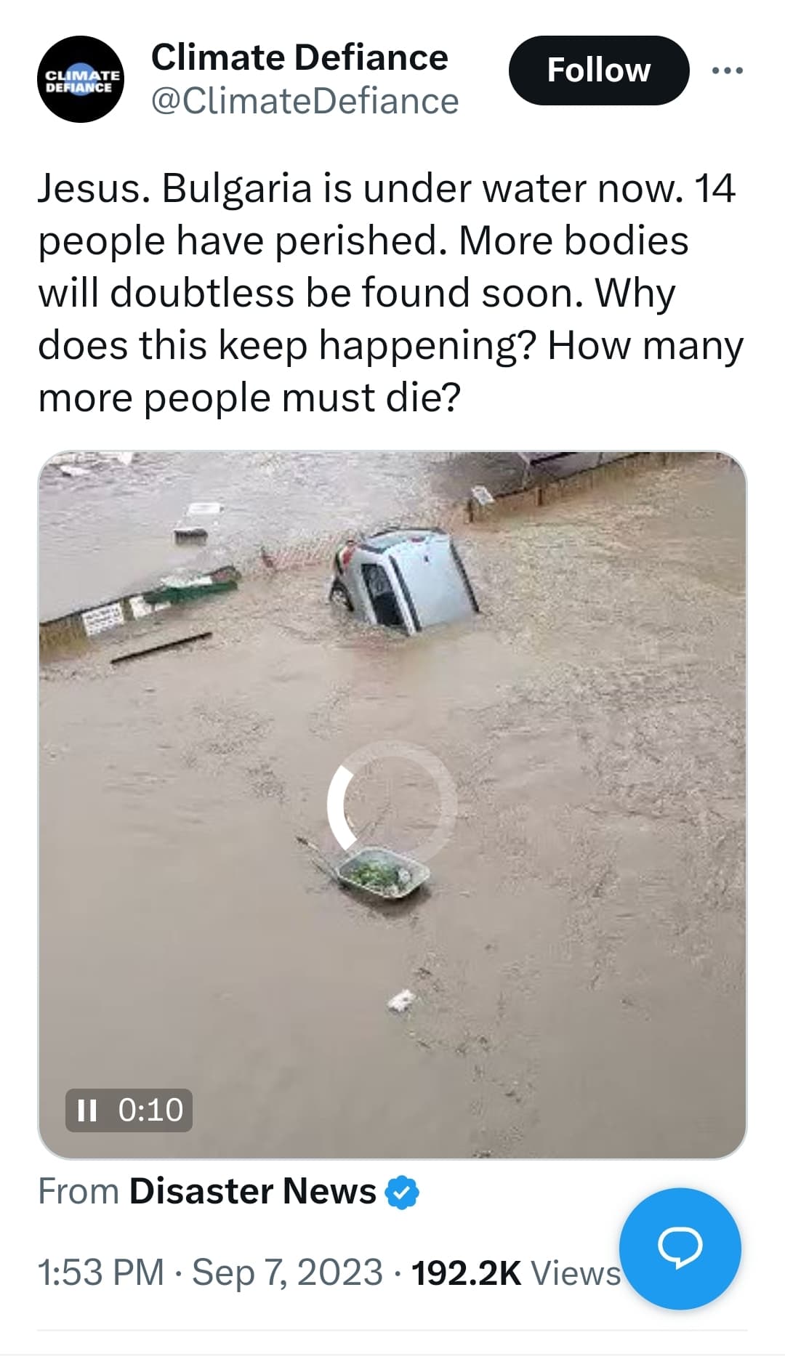785x1359 pixels.
Task: Open the Disaster News source account
Action: coord(252,1191)
